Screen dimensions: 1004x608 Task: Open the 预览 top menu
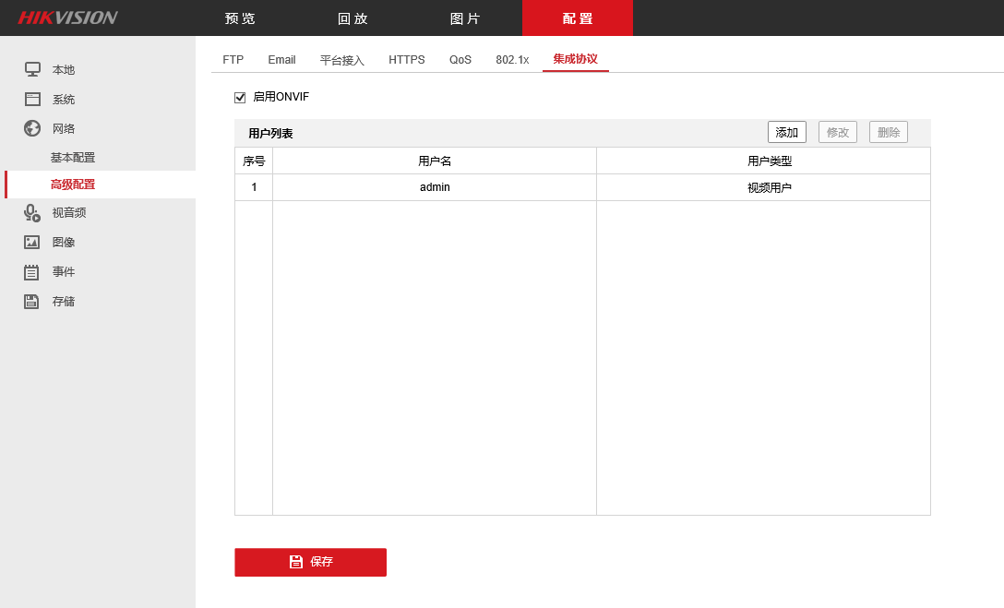(x=240, y=18)
